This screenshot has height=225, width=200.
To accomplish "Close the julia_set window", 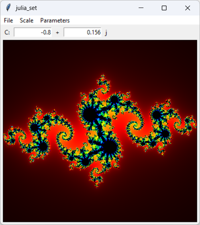I will coord(188,8).
